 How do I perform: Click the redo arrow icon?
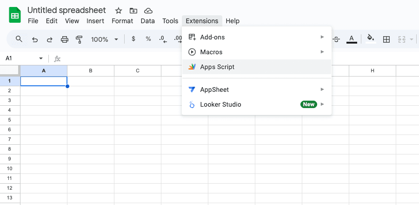click(x=49, y=39)
